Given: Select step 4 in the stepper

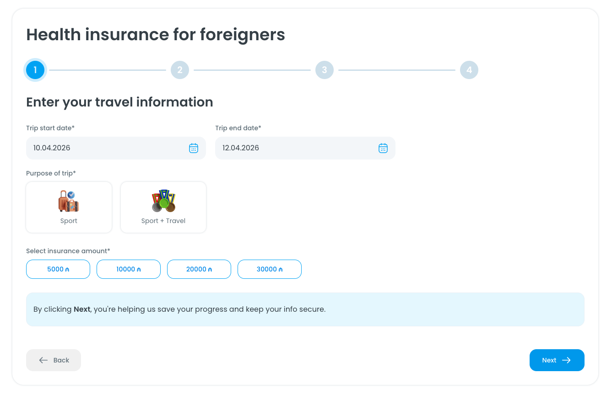Looking at the screenshot, I should tap(469, 70).
